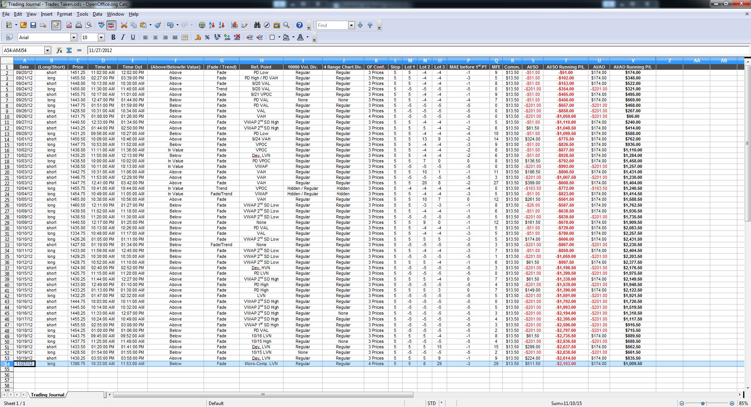Print file directly with the printer icon
The width and height of the screenshot is (751, 407).
(79, 25)
